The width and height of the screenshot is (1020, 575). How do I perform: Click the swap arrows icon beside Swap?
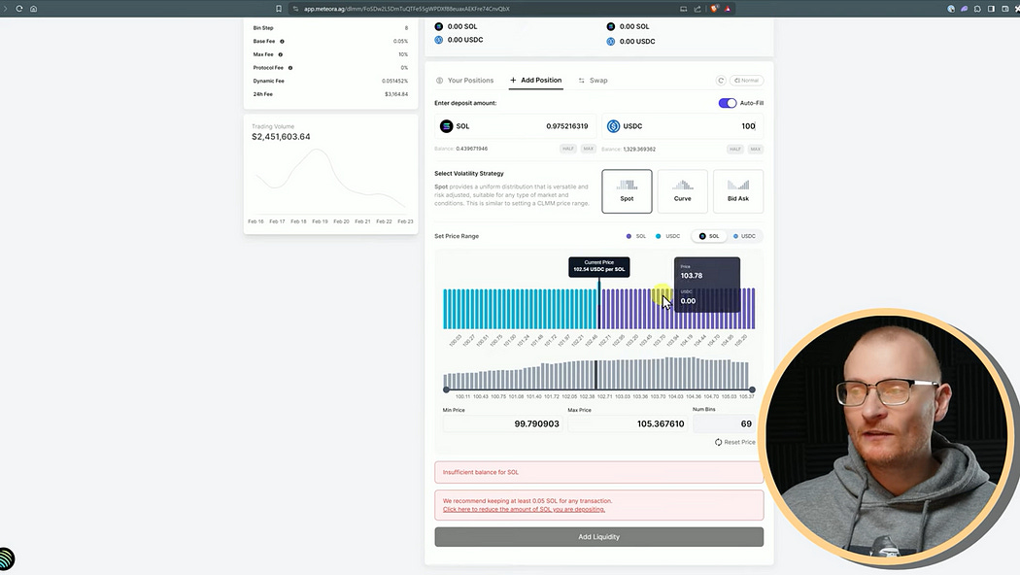582,81
